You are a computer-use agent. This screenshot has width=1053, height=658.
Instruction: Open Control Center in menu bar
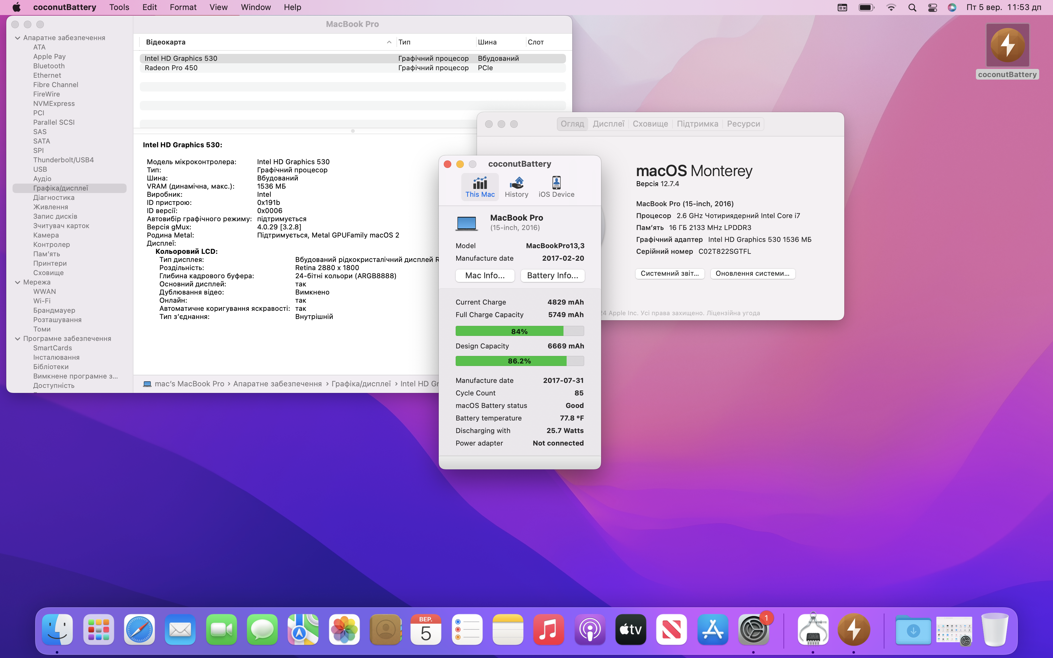pos(932,8)
